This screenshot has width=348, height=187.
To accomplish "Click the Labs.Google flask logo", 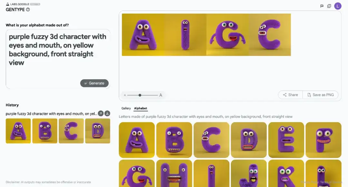I will 7,4.
